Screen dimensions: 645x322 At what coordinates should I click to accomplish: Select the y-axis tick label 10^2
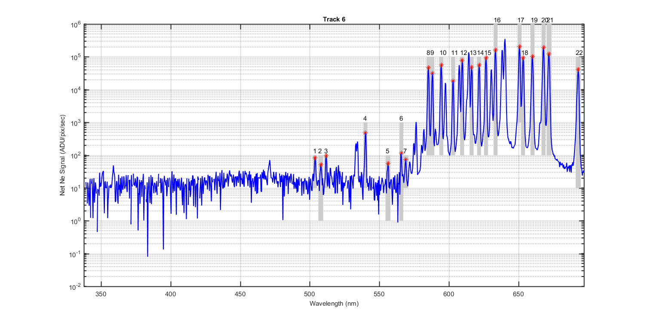pyautogui.click(x=76, y=155)
